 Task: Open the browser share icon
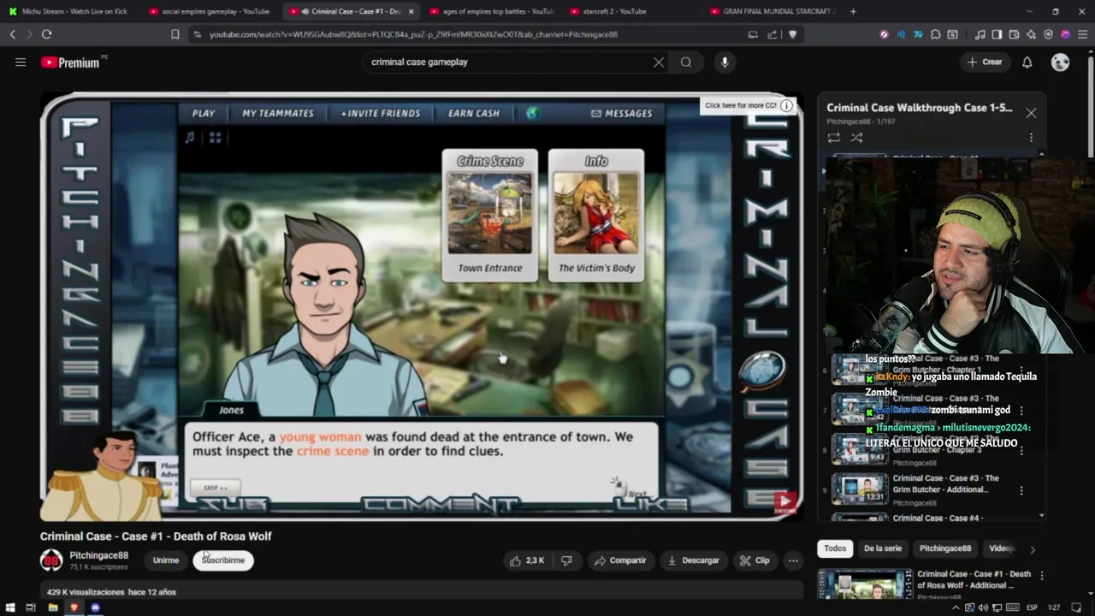pos(772,34)
